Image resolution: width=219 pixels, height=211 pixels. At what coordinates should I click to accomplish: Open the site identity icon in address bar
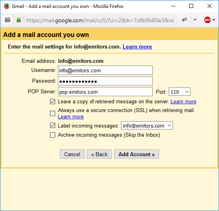point(8,20)
